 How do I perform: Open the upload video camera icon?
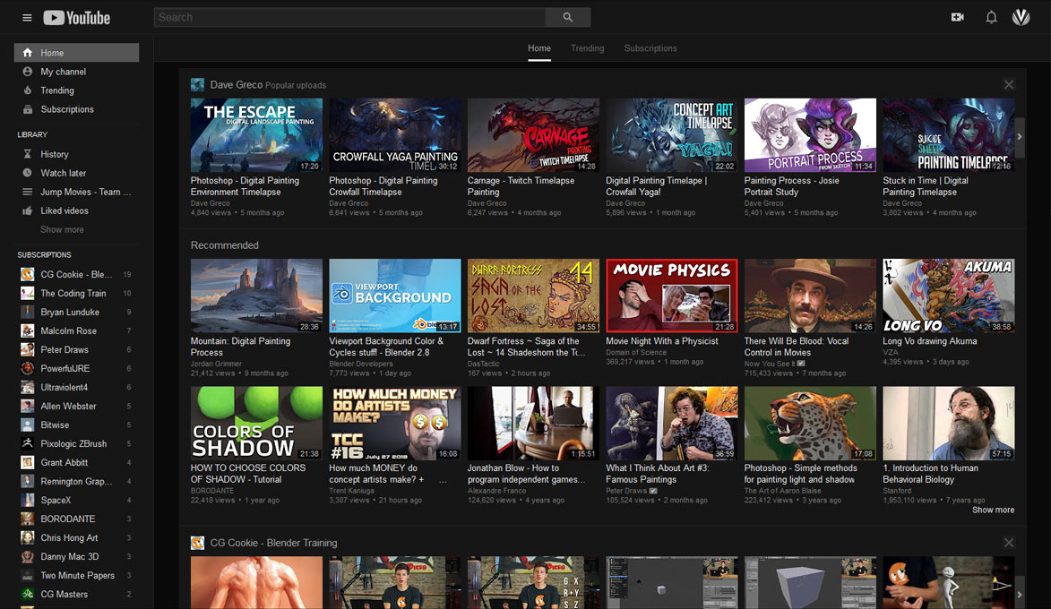(x=957, y=17)
